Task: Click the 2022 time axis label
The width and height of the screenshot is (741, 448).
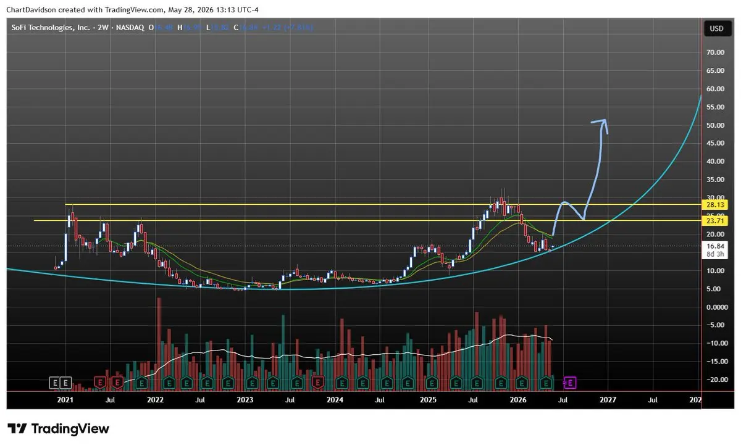Action: 155,400
